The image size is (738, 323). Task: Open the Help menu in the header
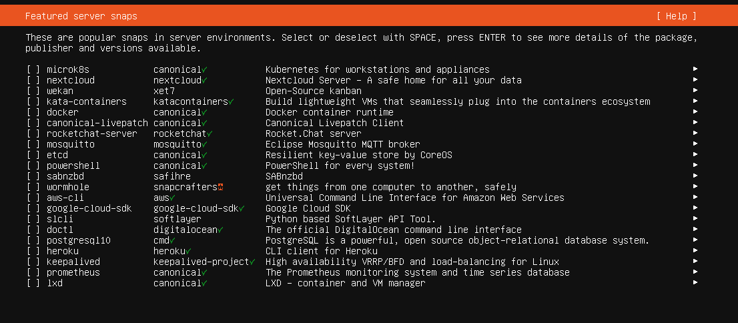tap(677, 16)
